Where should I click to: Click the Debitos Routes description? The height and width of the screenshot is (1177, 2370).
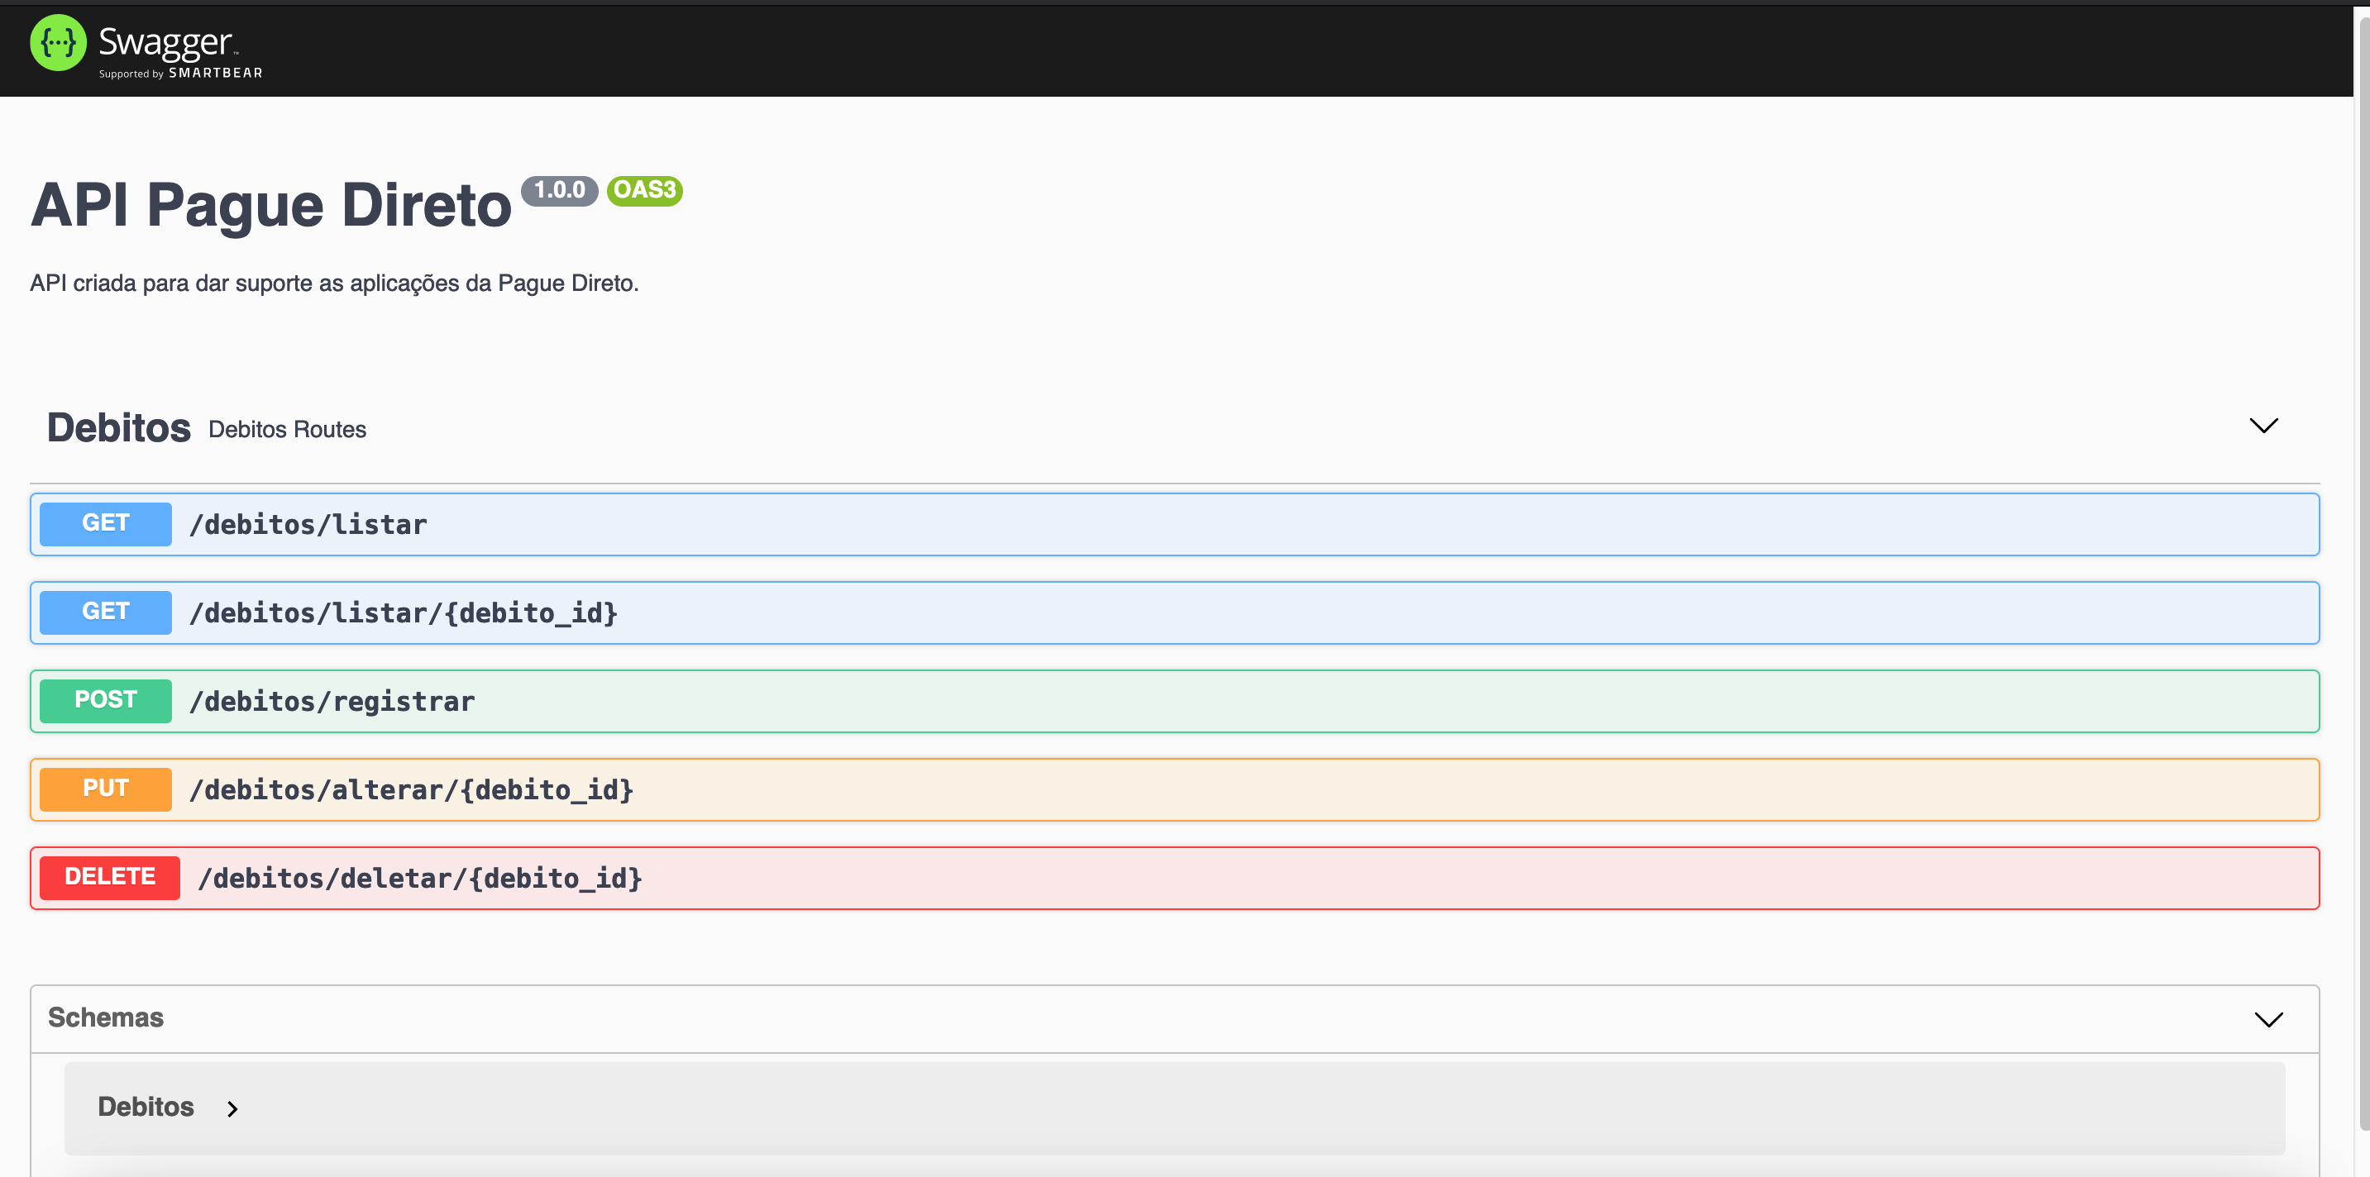287,430
